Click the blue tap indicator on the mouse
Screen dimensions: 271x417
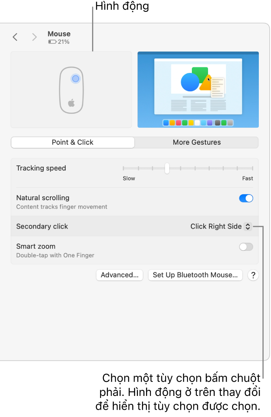[x=75, y=79]
